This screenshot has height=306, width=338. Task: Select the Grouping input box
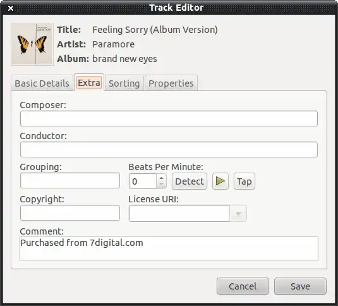[x=70, y=180]
